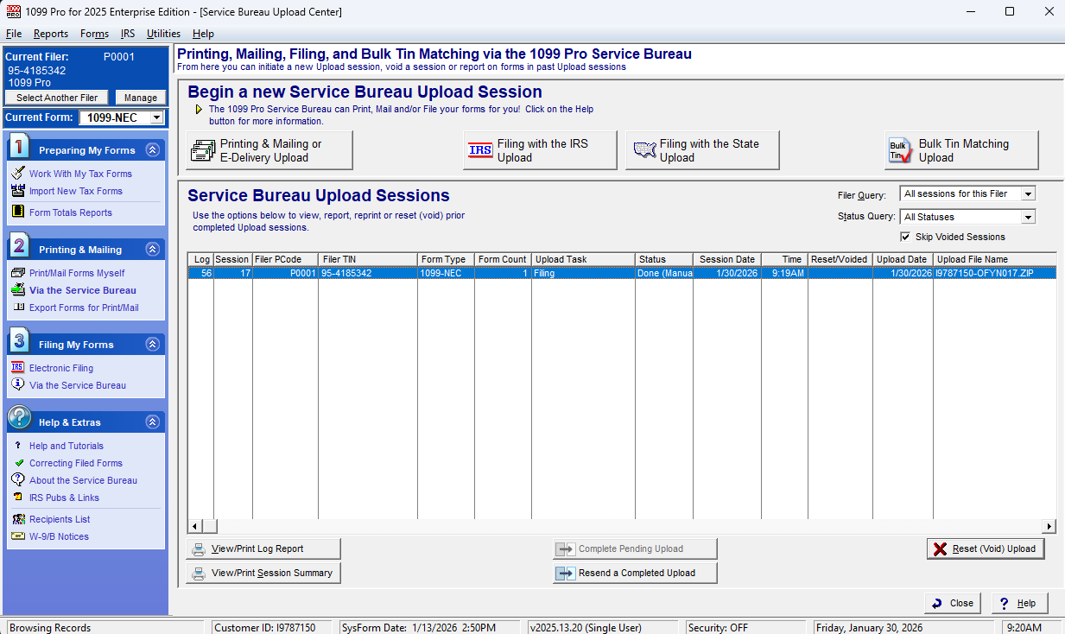Screen dimensions: 1065x634
Task: Click IRS icon next to Electronic Filing
Action: [x=18, y=368]
